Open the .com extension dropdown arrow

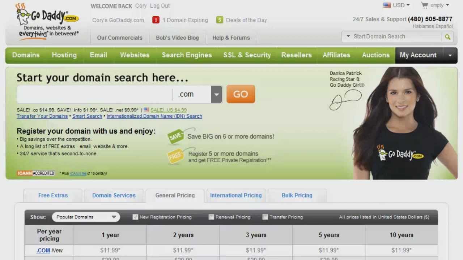click(x=216, y=94)
